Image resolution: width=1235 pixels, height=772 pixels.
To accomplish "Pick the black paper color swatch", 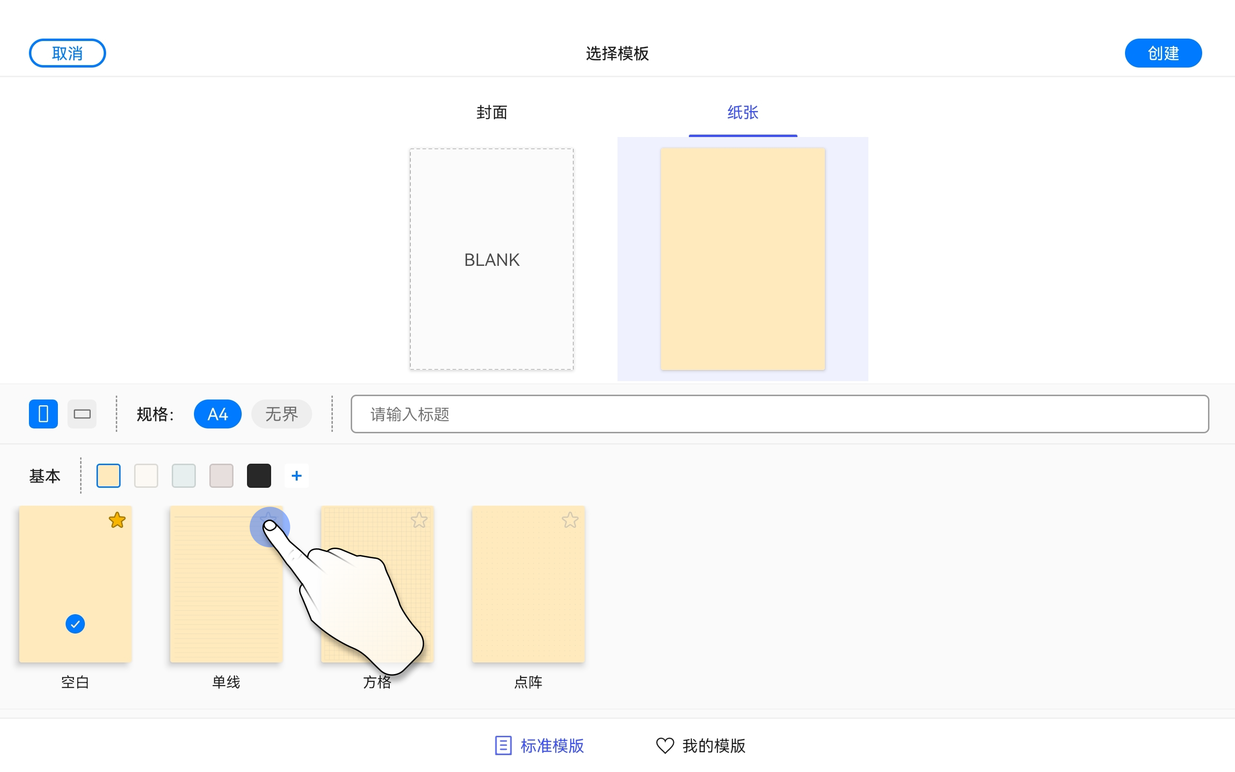I will (259, 476).
